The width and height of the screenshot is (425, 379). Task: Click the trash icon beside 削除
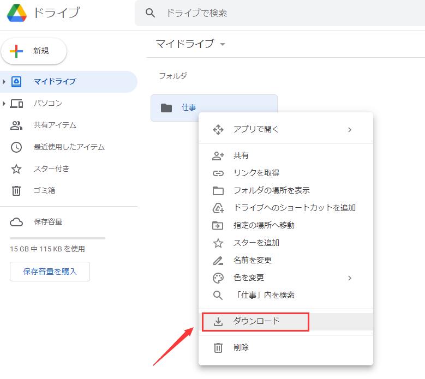tap(218, 348)
